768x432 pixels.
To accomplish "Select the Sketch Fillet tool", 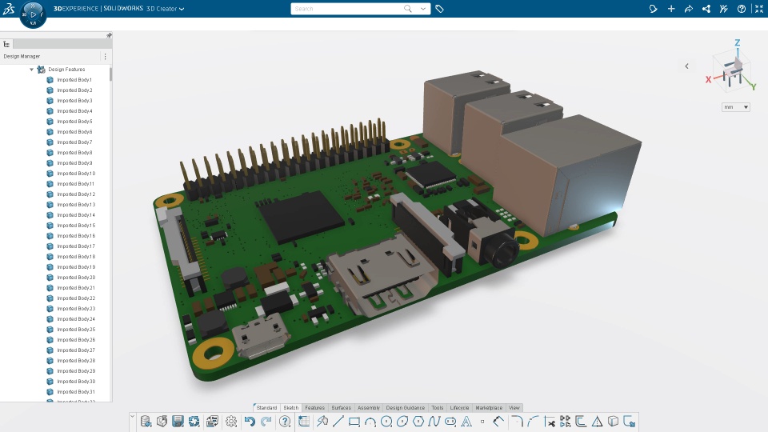I will point(518,422).
